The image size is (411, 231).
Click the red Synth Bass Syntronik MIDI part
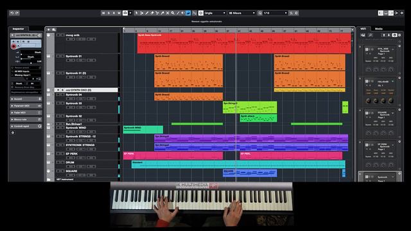pos(244,43)
